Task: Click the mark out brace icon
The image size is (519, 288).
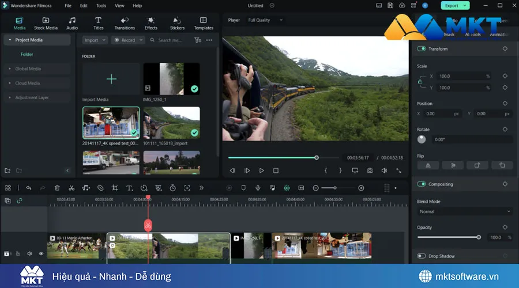Action: coord(340,170)
